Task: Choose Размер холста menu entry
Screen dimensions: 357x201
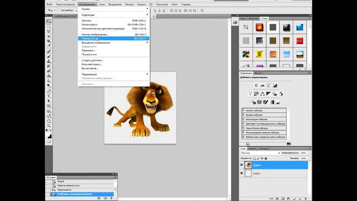Action: click(x=114, y=39)
